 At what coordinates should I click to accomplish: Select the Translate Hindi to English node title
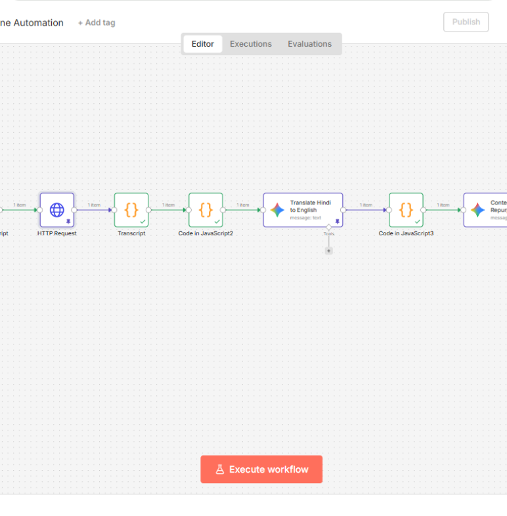coord(310,206)
